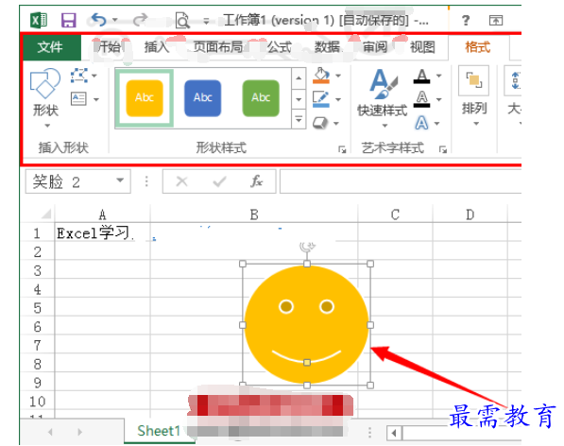Image resolution: width=564 pixels, height=446 pixels.
Task: Select row 5 header
Action: click(x=38, y=308)
